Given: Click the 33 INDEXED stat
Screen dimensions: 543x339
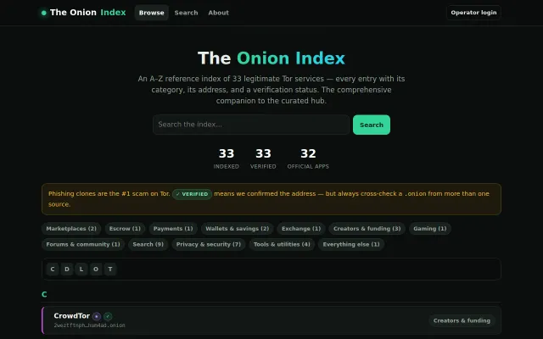Looking at the screenshot, I should click(x=227, y=158).
